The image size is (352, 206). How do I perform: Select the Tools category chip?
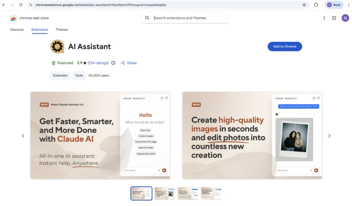click(79, 75)
